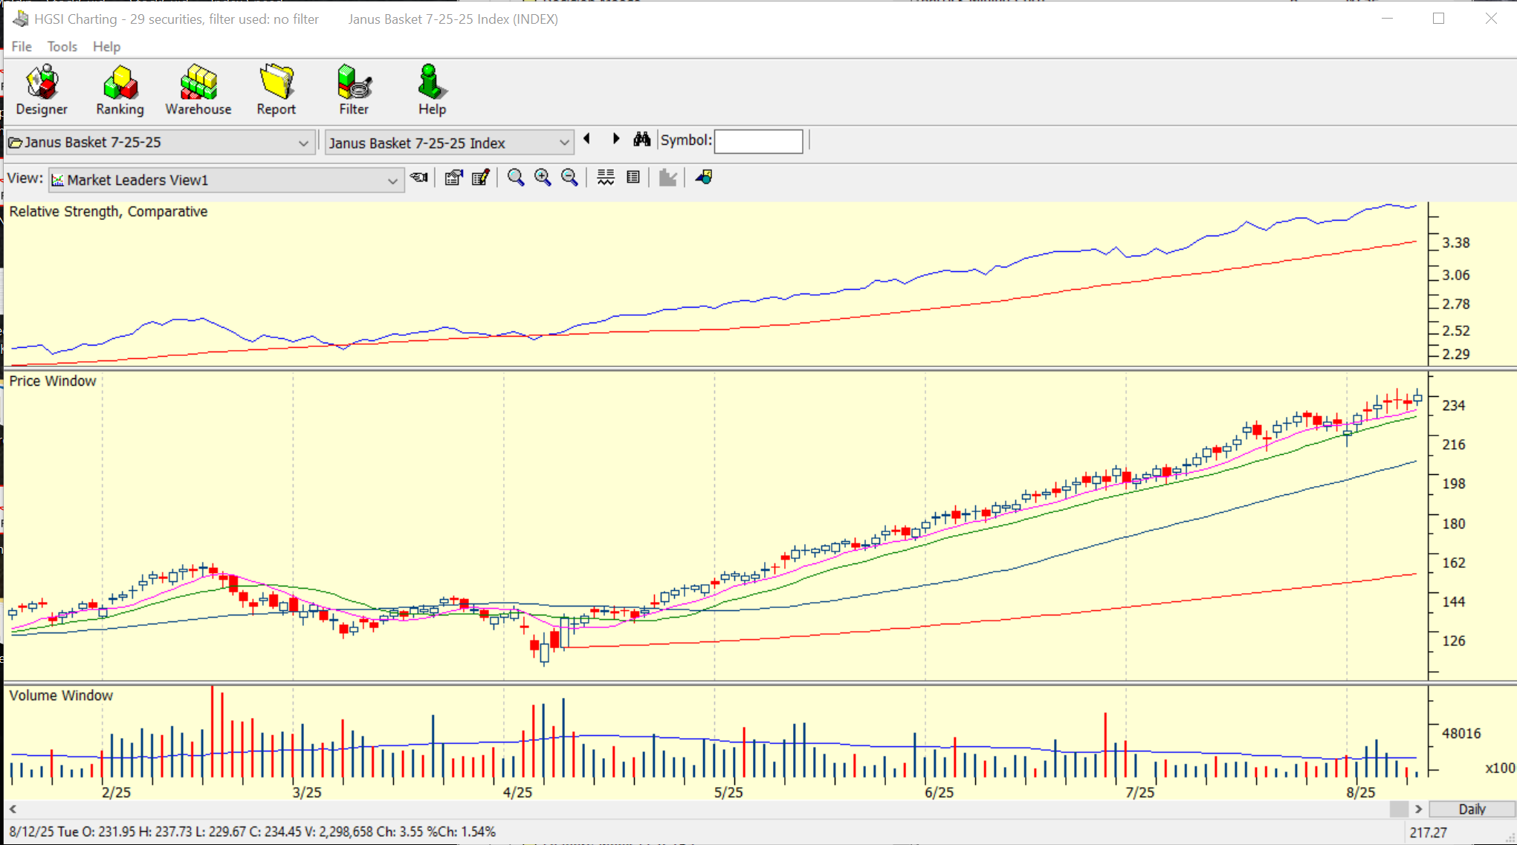Open the Designer tool
Viewport: 1517px width, 845px height.
pyautogui.click(x=42, y=90)
